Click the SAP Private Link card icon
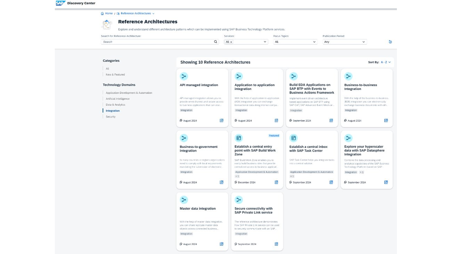 239,200
